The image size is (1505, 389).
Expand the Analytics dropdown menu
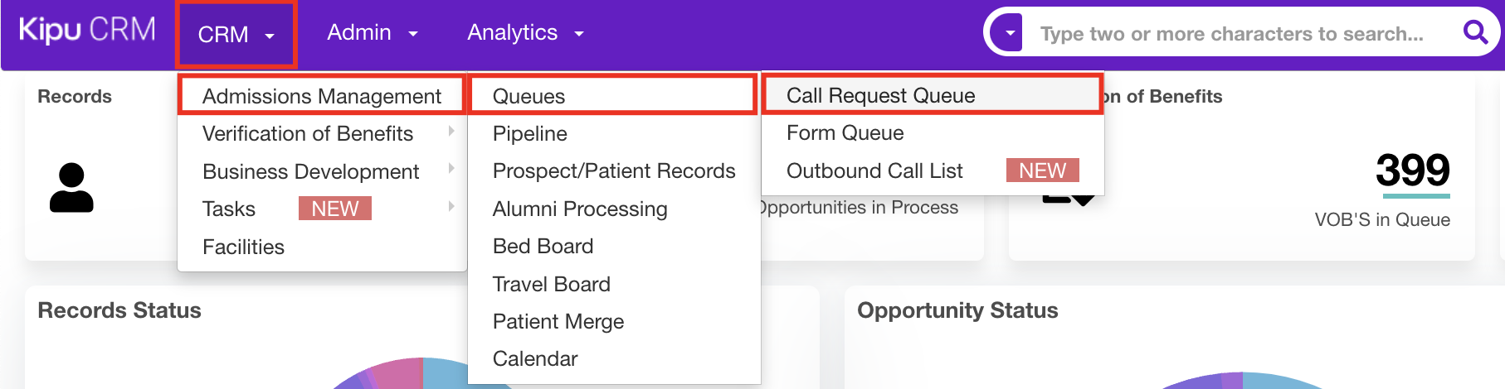coord(525,33)
